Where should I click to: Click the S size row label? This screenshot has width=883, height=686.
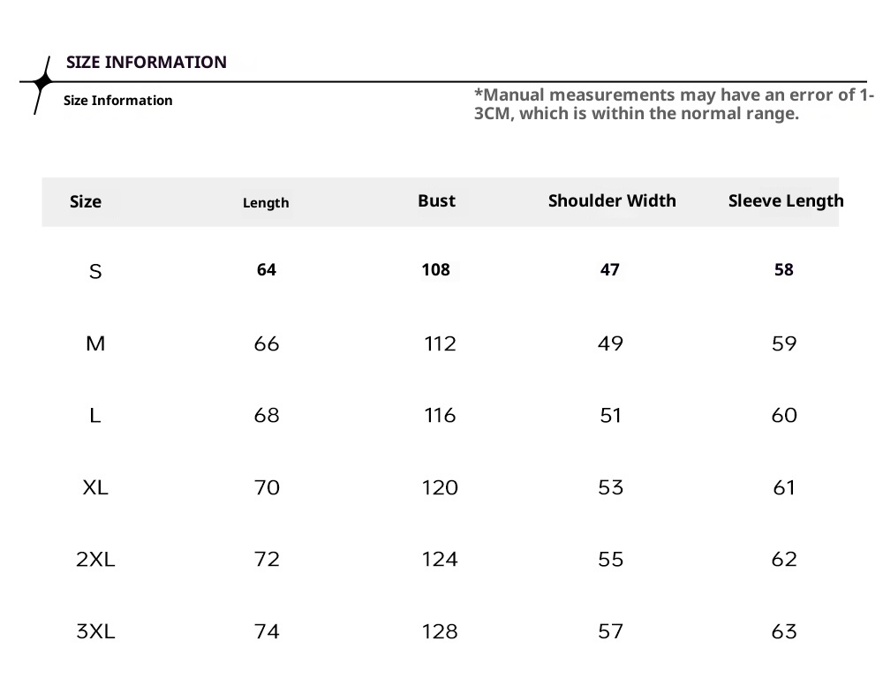coord(95,272)
